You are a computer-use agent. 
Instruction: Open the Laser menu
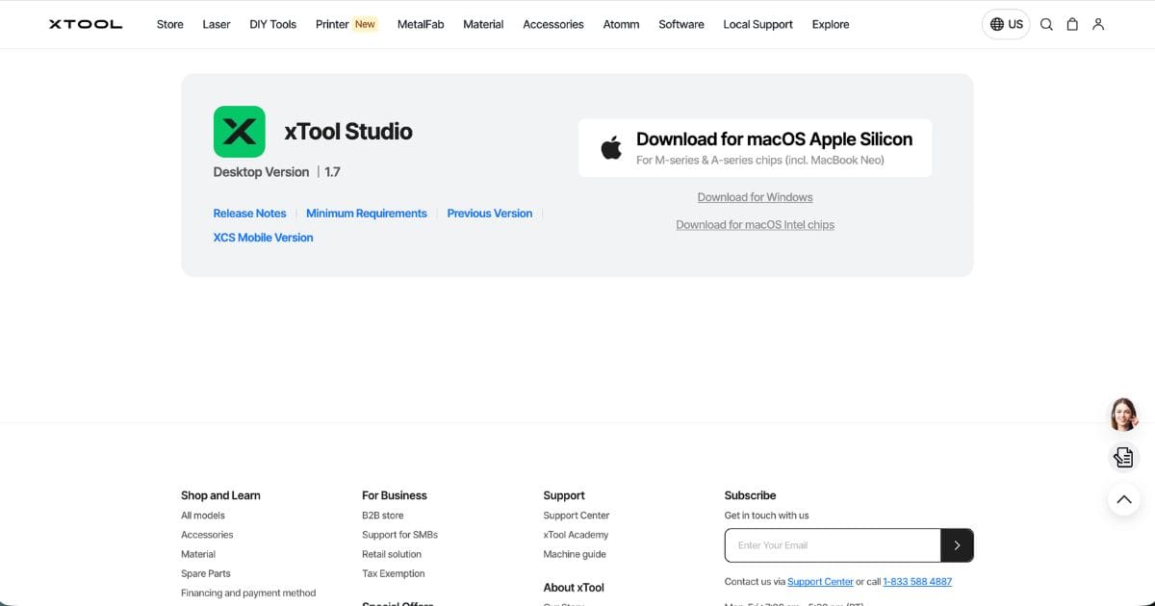pos(217,24)
